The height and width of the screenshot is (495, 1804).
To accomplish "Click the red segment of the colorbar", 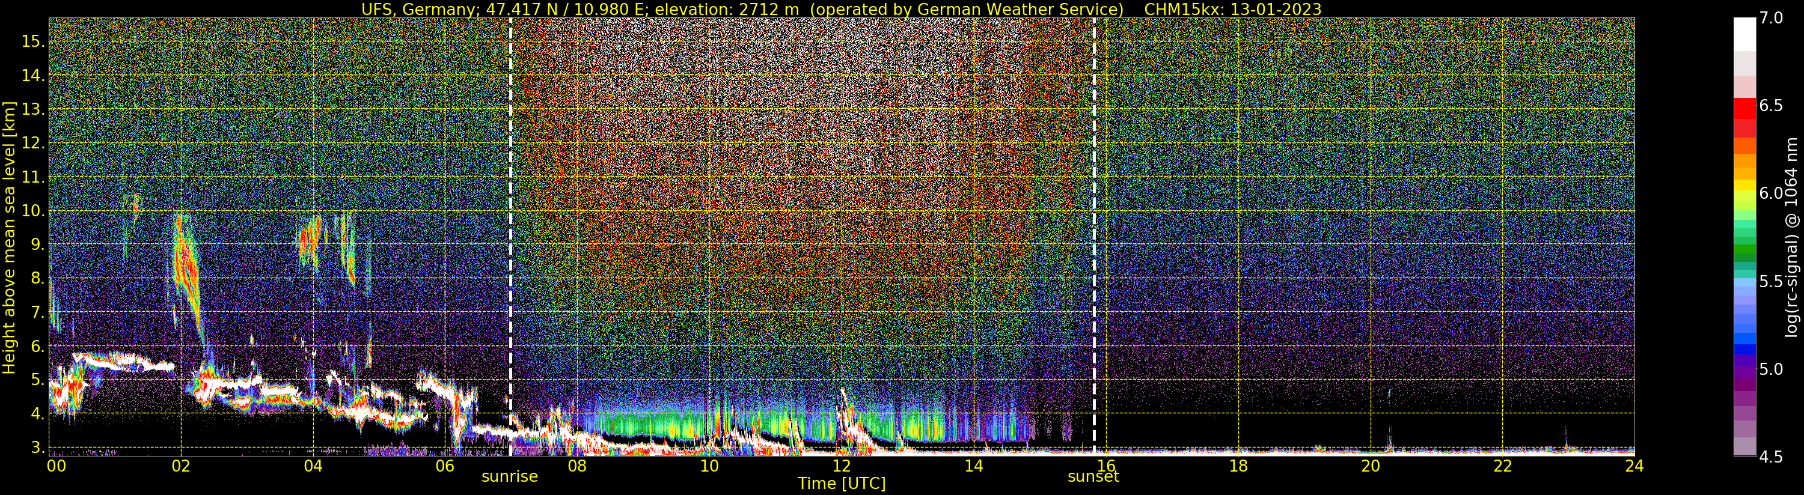I will pos(1744,109).
